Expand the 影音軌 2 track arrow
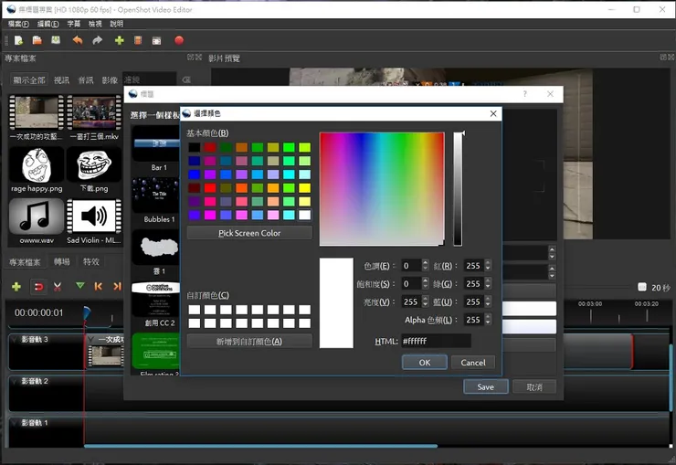Image resolution: width=676 pixels, height=465 pixels. (x=14, y=381)
